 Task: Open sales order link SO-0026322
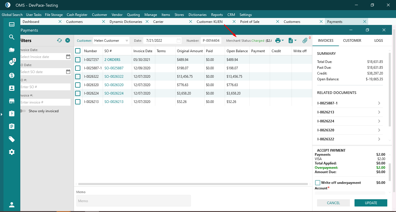(x=114, y=77)
